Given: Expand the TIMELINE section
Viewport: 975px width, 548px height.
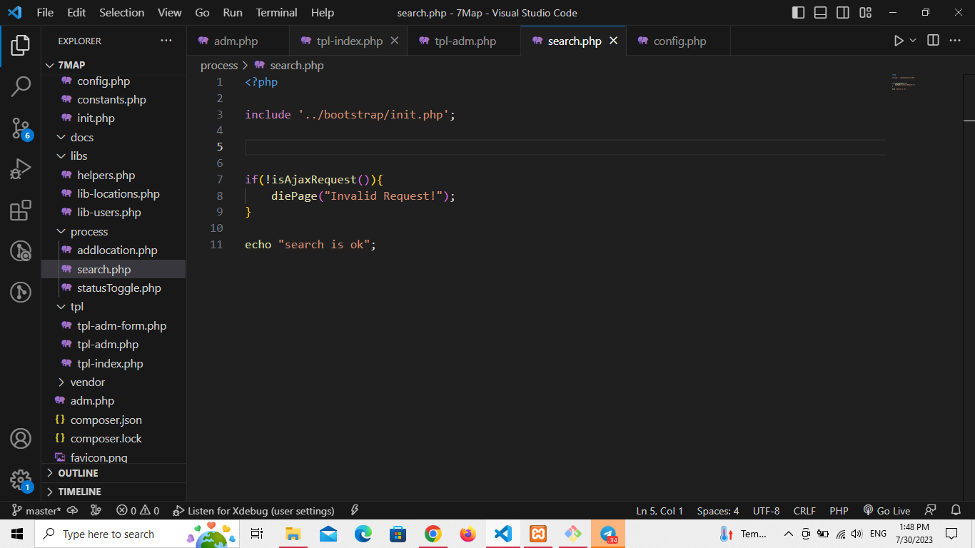Looking at the screenshot, I should point(113,492).
